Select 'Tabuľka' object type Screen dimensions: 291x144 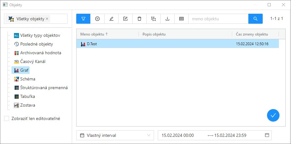pos(27,96)
